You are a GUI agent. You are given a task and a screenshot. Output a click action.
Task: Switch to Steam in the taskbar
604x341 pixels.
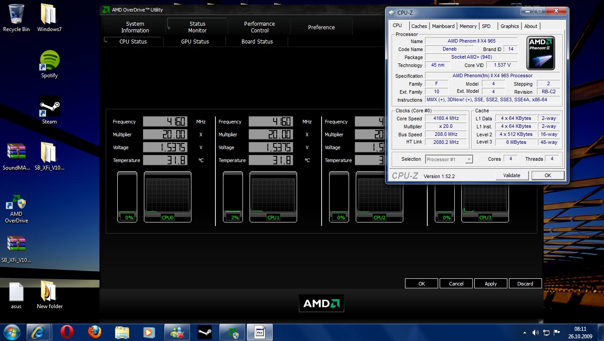coord(205,332)
